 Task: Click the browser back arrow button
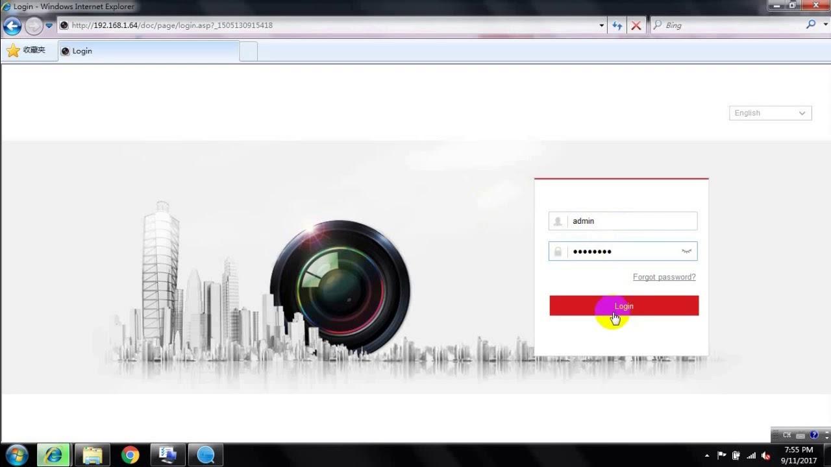pyautogui.click(x=12, y=26)
